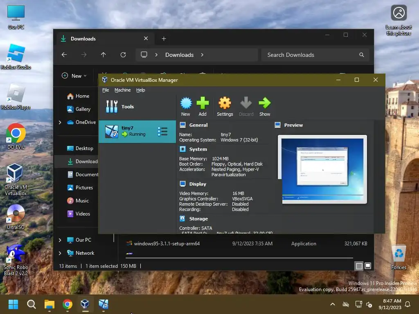
Task: Open the New dropdown in Explorer
Action: click(74, 76)
